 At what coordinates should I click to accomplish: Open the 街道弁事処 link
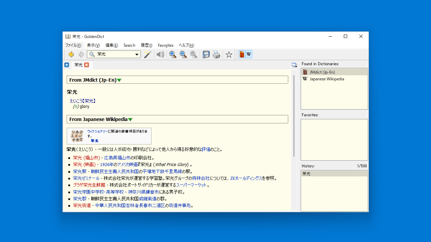click(180, 206)
